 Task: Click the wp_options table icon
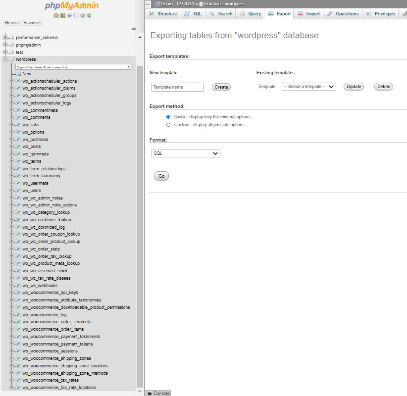tap(18, 132)
